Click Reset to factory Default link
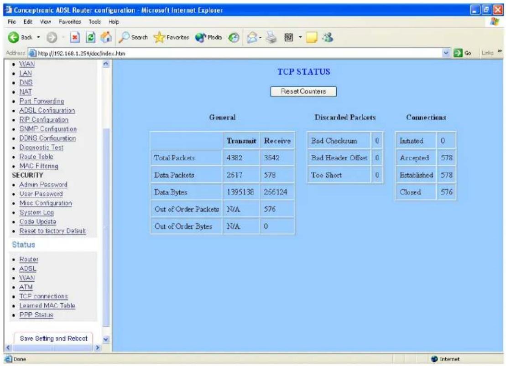This screenshot has height=366, width=506. [x=52, y=231]
